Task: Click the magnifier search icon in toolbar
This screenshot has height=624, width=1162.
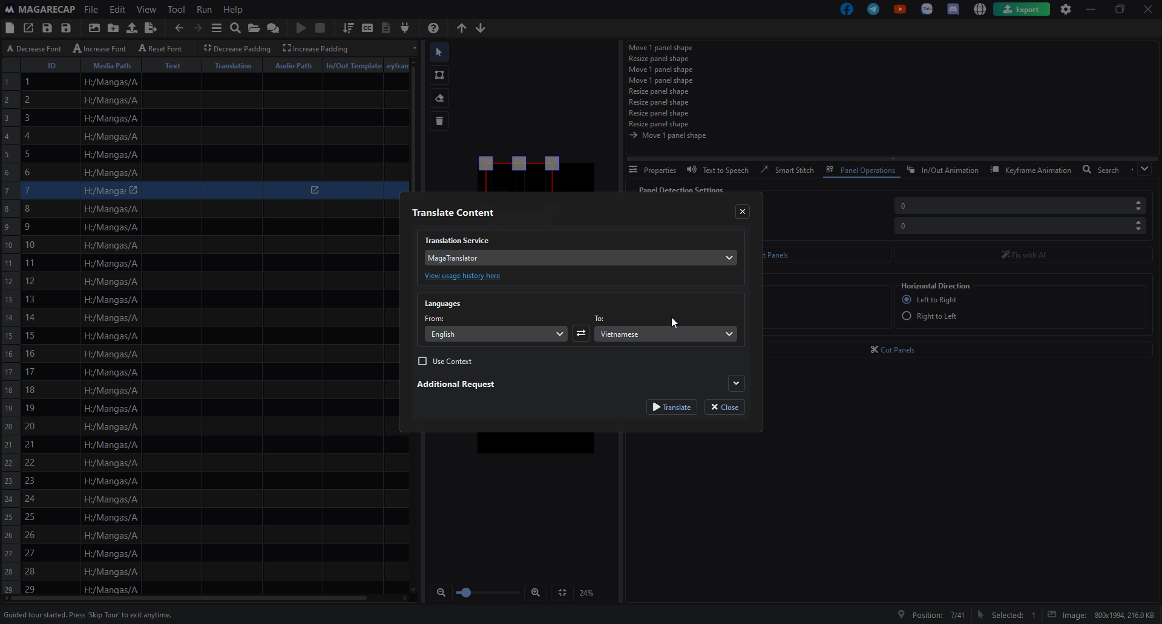Action: pyautogui.click(x=235, y=28)
